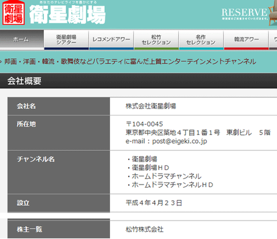Open the 松竹セレクション tab
Viewport: 277px width, 239px height.
[x=156, y=40]
